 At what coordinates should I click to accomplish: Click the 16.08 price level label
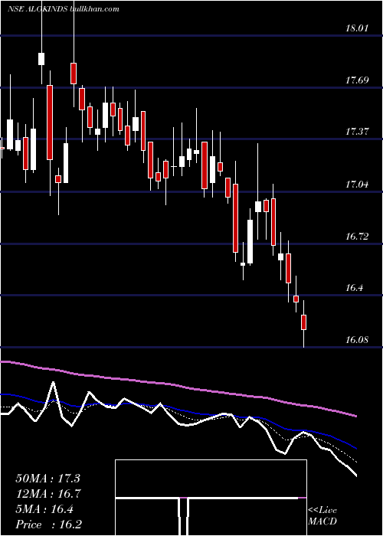(357, 340)
